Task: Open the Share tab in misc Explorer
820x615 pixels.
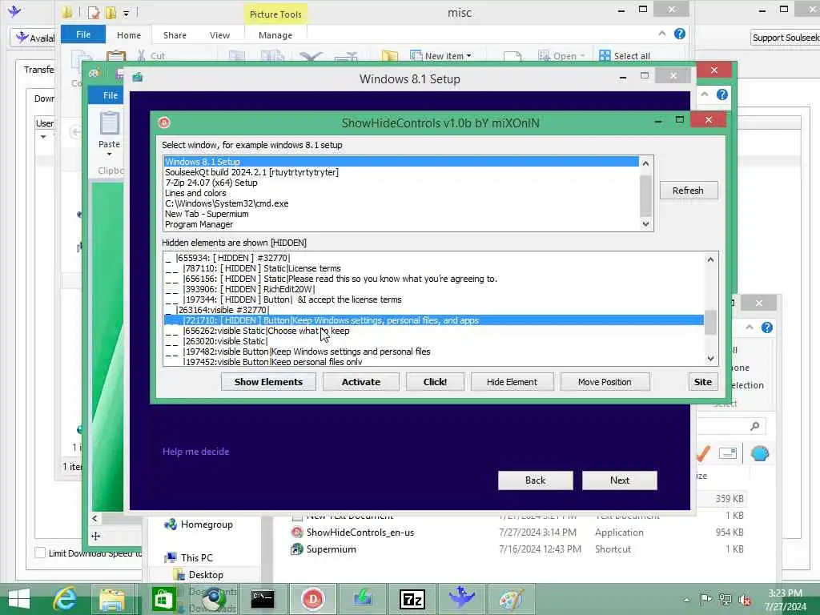Action: coord(175,35)
